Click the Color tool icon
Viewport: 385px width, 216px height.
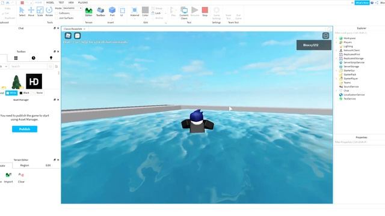[145, 10]
